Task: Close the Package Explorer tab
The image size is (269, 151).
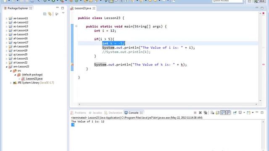Action: tap(31, 8)
